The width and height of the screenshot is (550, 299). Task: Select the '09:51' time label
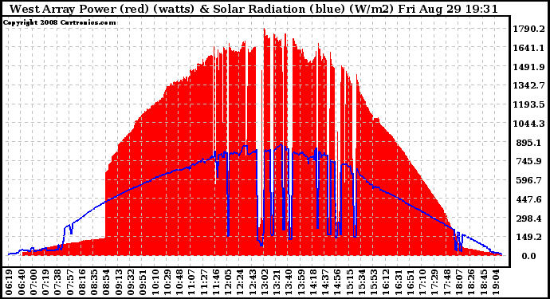[143, 282]
